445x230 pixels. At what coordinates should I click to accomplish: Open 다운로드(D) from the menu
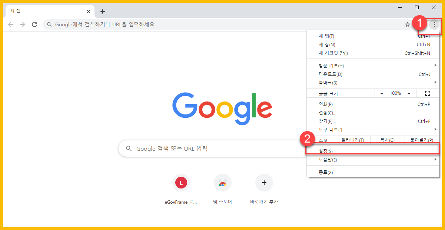point(373,74)
